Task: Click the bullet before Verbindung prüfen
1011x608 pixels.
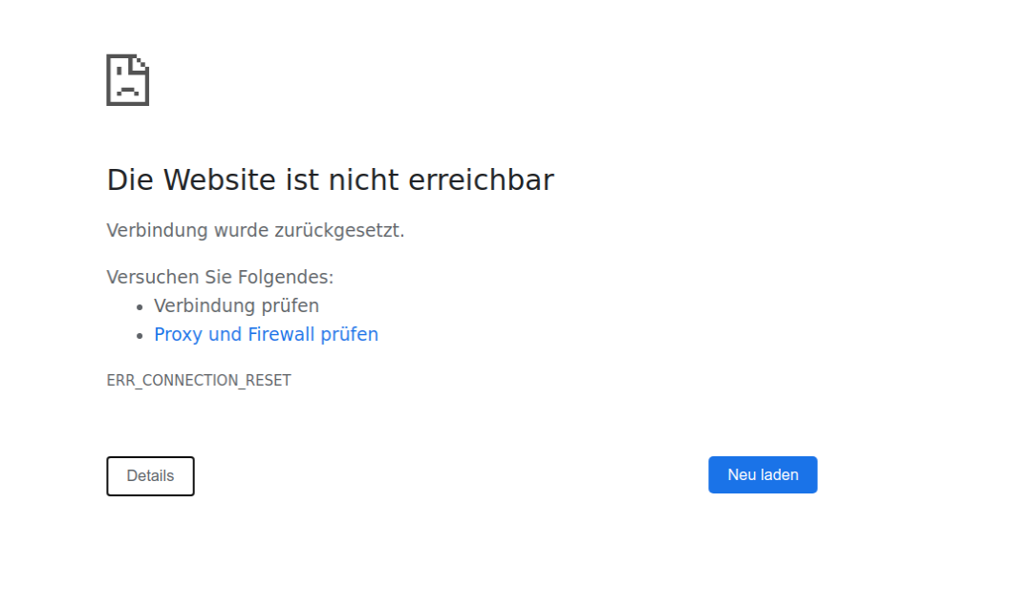Action: coord(140,307)
